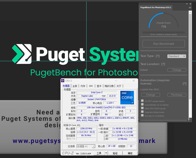196x158 pixels.
Task: Click the Intel Core i7 logo badge
Action: pyautogui.click(x=127, y=98)
